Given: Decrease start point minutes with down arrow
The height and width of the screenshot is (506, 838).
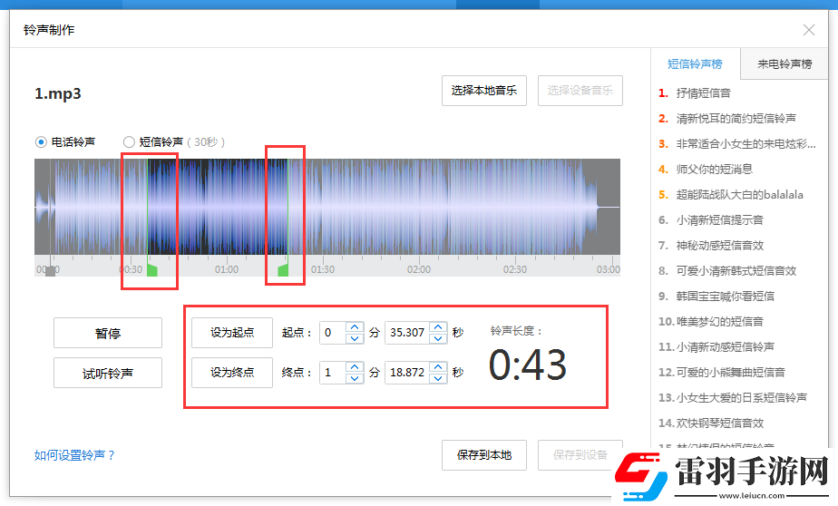Looking at the screenshot, I should 355,338.
